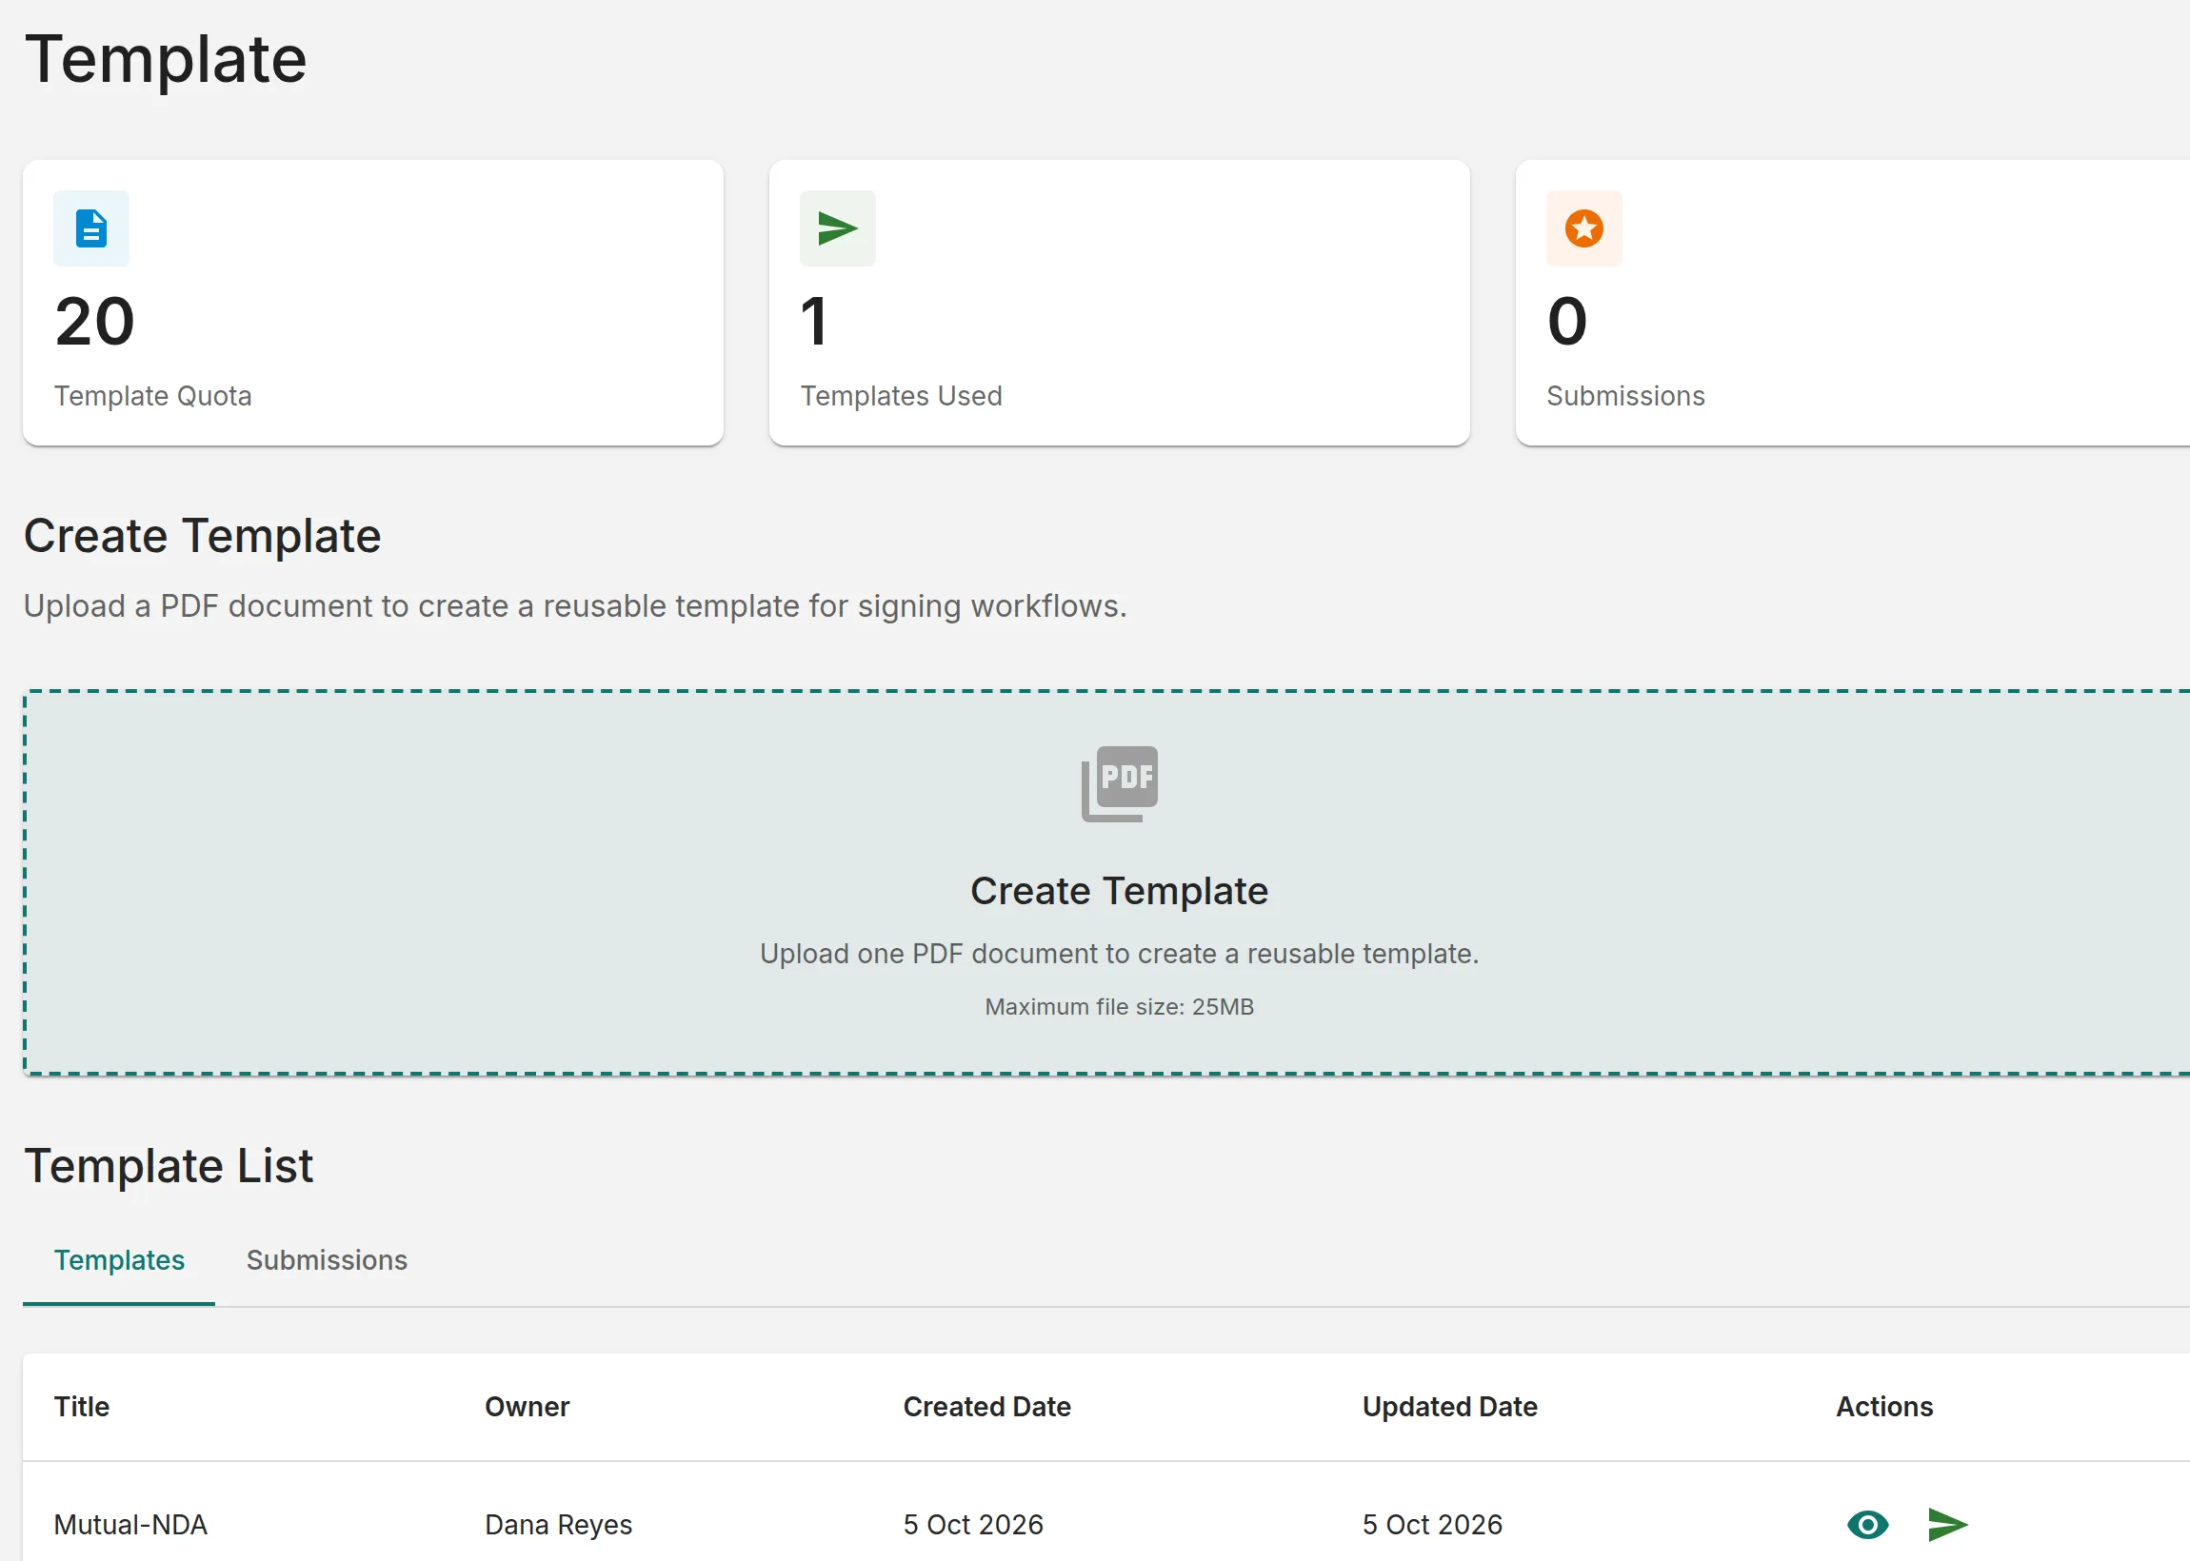Click the Maximum file size: 25MB note
2190x1561 pixels.
pyautogui.click(x=1119, y=1006)
